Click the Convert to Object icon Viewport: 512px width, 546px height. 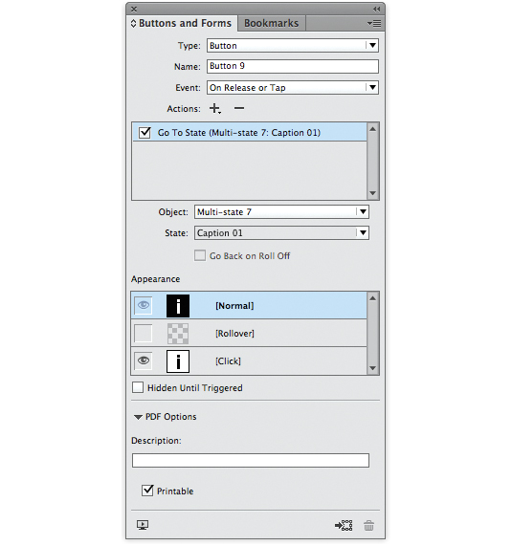pos(344,526)
